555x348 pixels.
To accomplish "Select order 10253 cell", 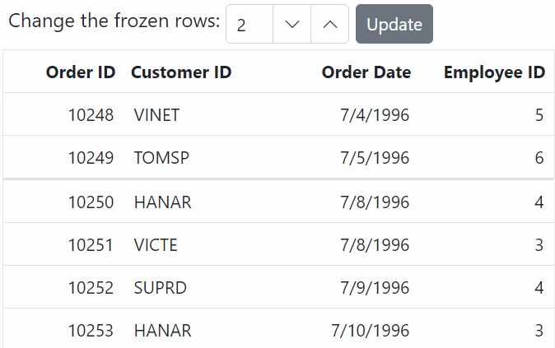I will tap(91, 331).
